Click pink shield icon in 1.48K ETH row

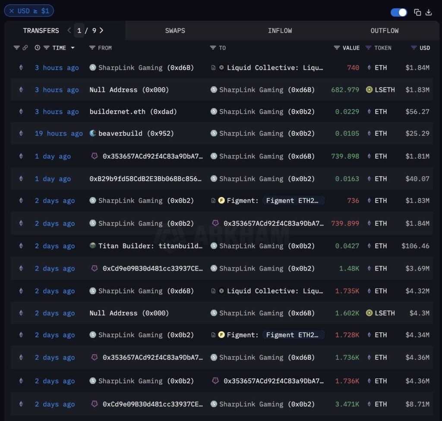[x=95, y=268]
